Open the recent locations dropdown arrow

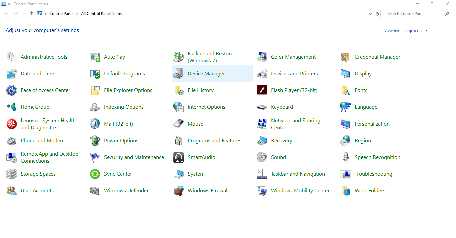click(x=24, y=14)
